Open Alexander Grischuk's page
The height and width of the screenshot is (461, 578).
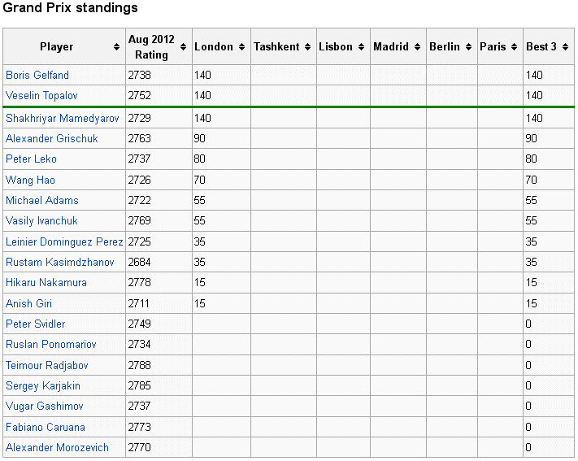point(52,138)
